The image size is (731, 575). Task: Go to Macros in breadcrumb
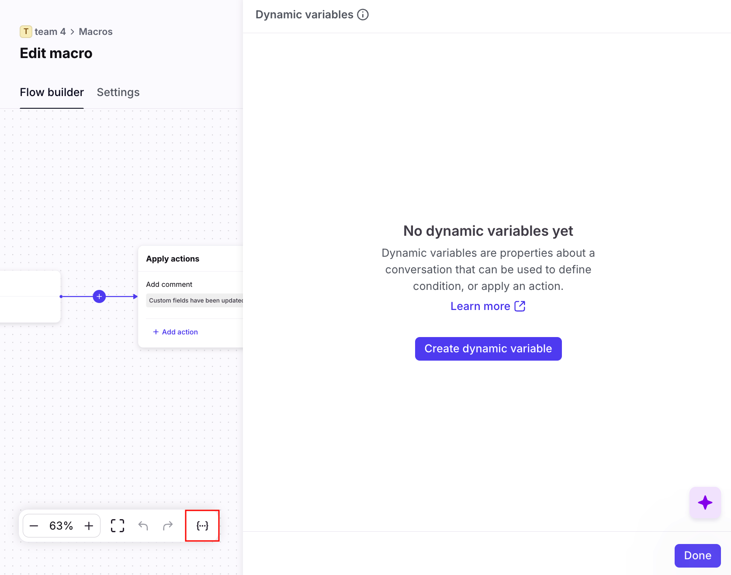[x=96, y=32]
